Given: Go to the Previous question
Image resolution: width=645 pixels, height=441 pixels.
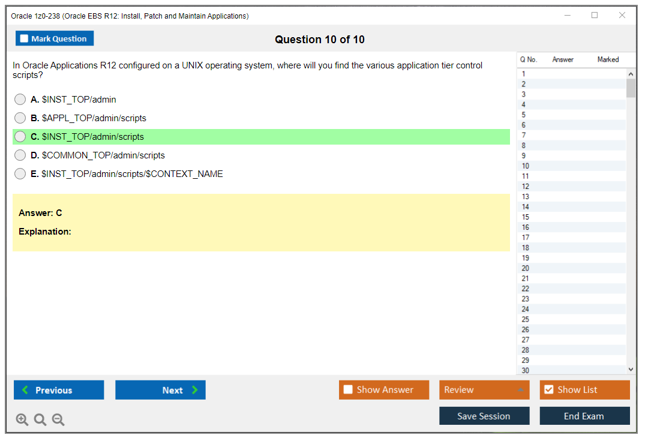Looking at the screenshot, I should tap(59, 390).
